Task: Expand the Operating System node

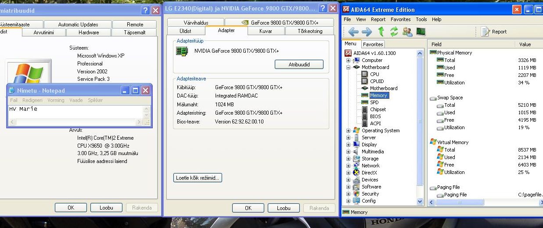Action: tap(349, 130)
